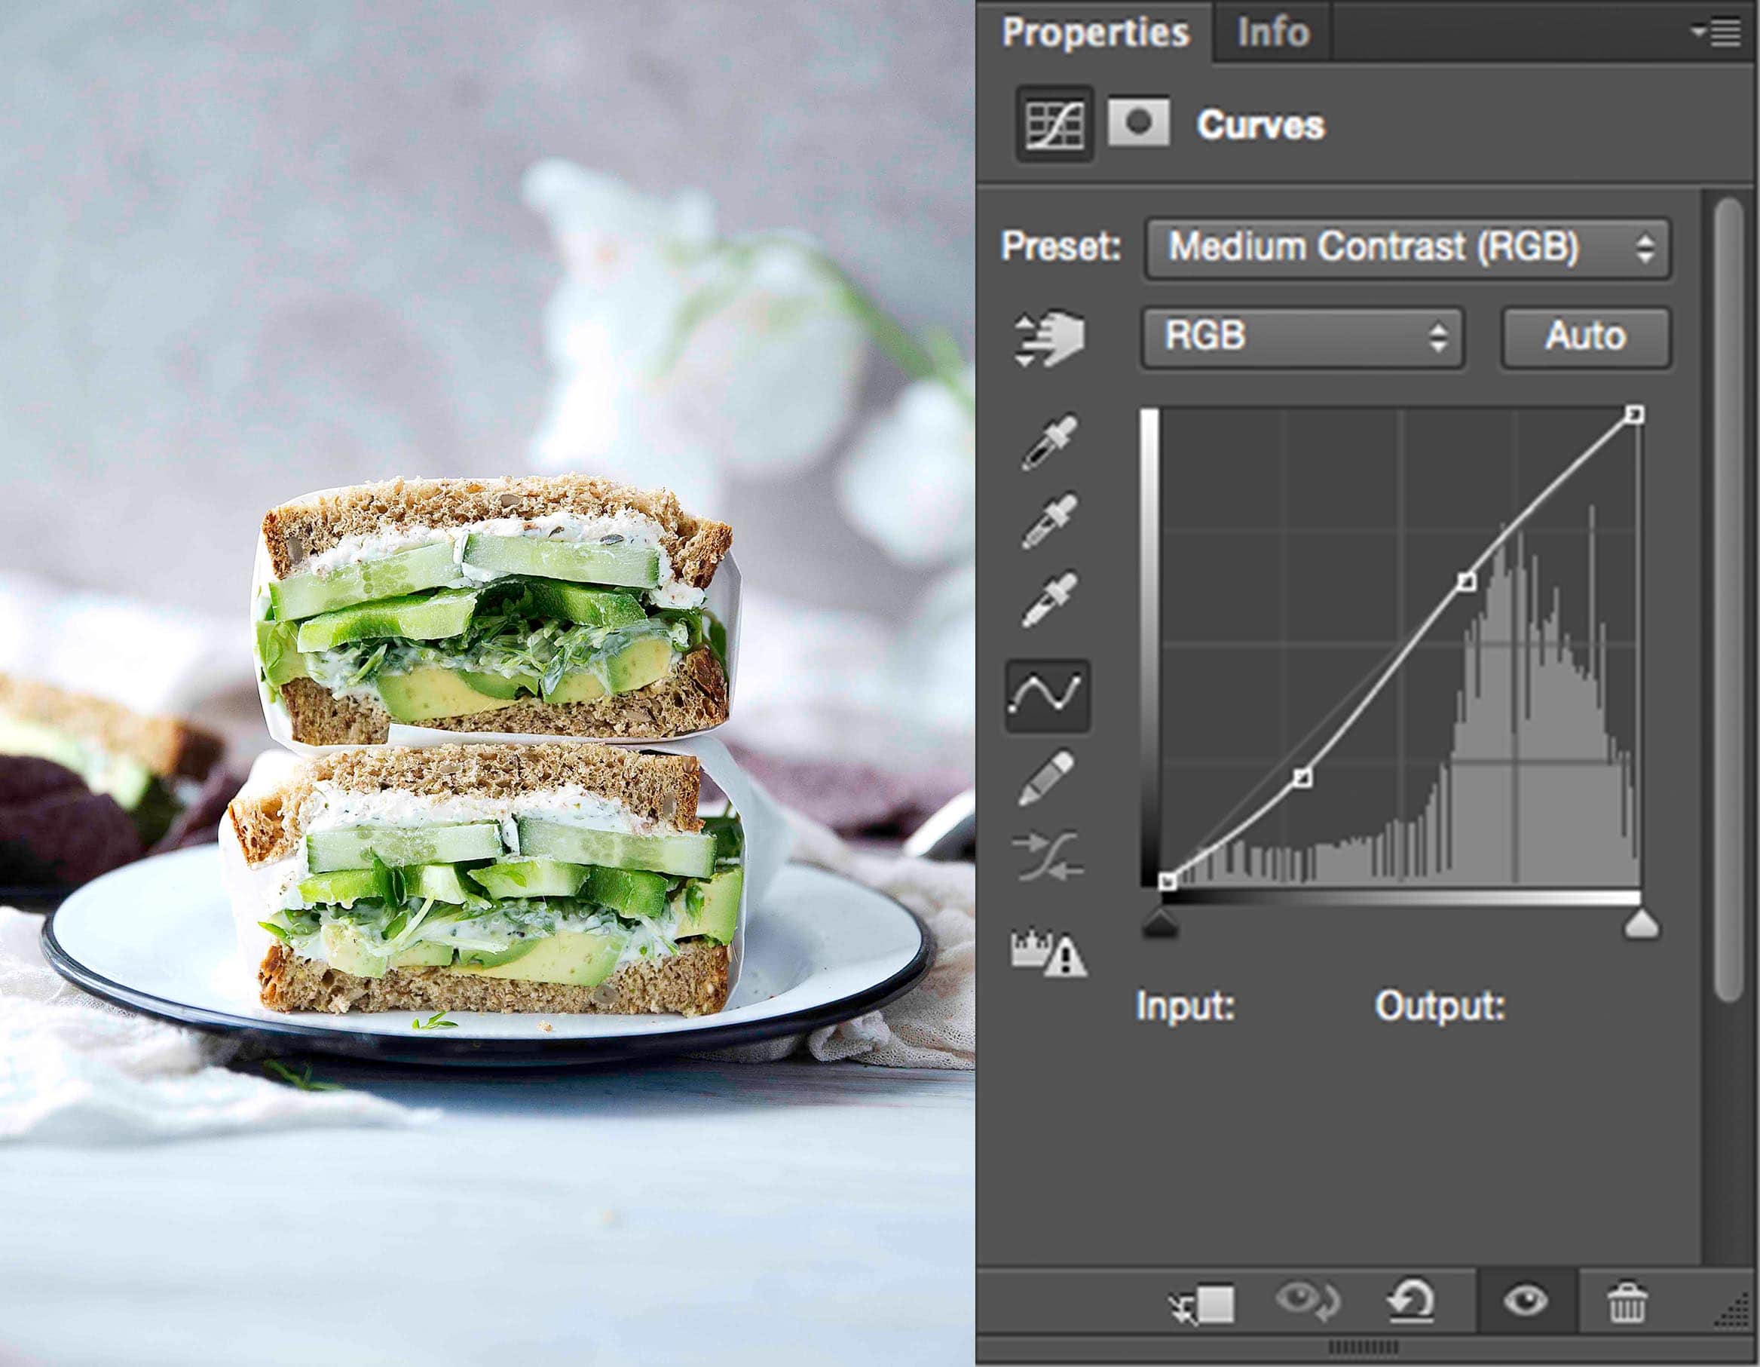Reset adjustment to defaults
Viewport: 1760px width, 1367px height.
1410,1301
